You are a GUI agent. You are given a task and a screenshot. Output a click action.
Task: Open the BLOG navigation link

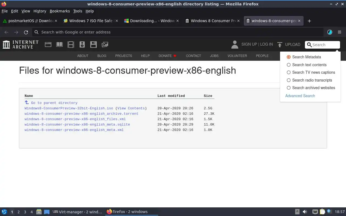[x=102, y=56]
